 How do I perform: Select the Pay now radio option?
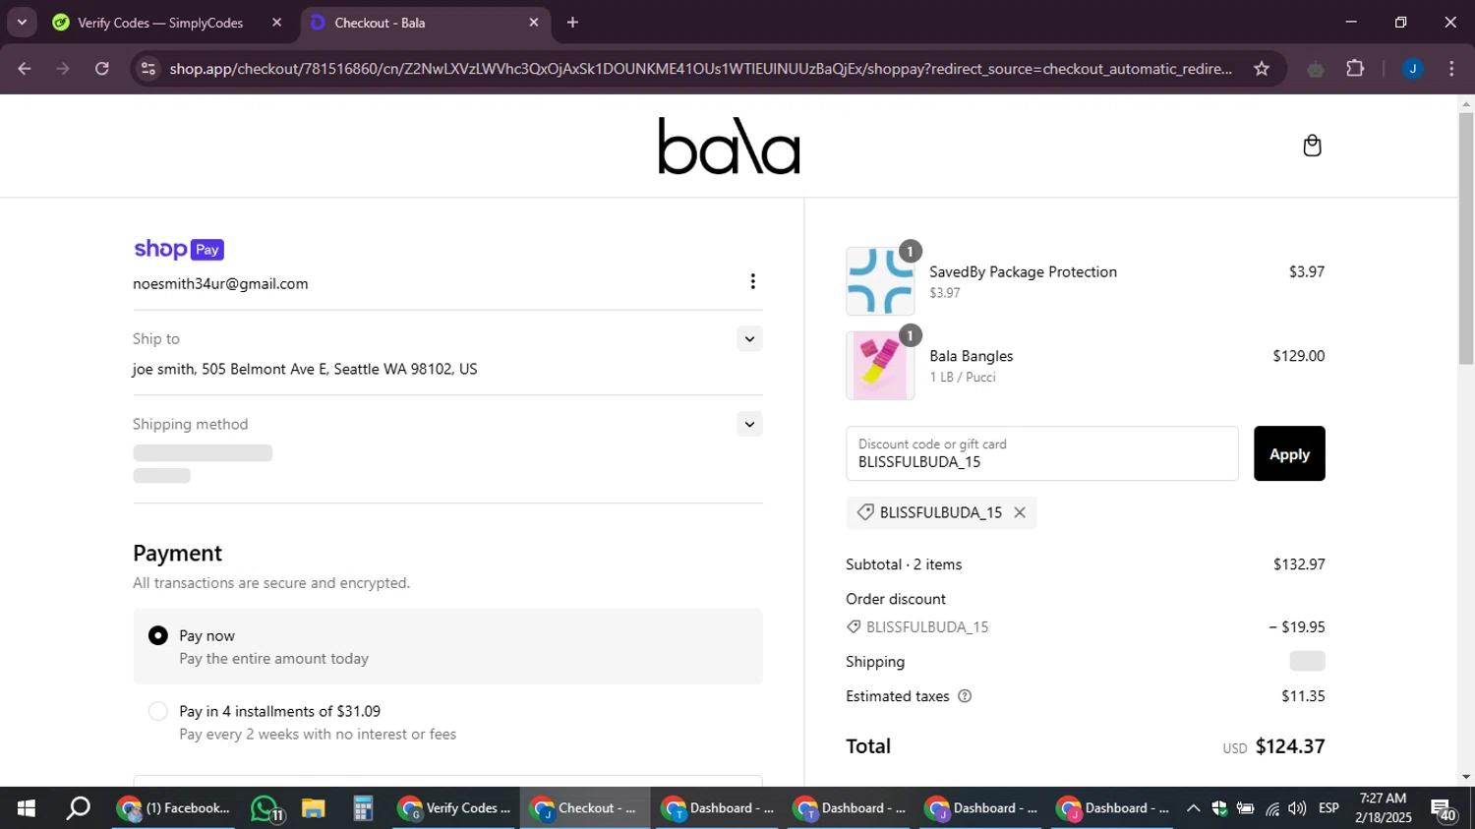tap(157, 636)
